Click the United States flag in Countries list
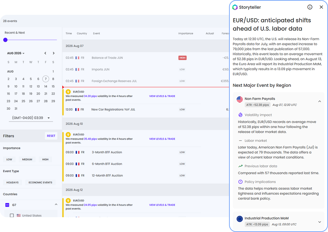Image resolution: width=328 pixels, height=232 pixels. pyautogui.click(x=19, y=215)
